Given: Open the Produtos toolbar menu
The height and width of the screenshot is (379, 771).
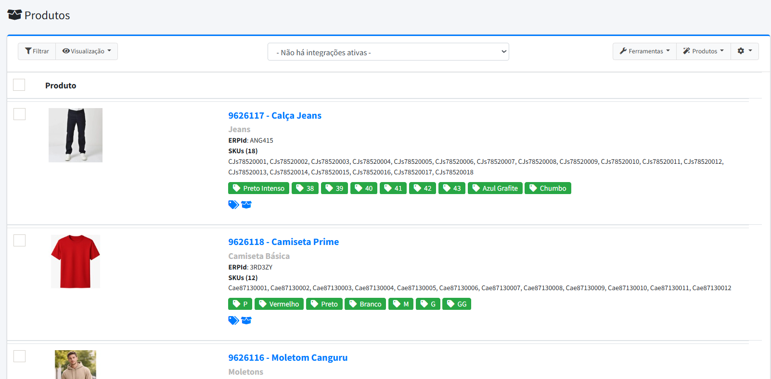Looking at the screenshot, I should 703,51.
